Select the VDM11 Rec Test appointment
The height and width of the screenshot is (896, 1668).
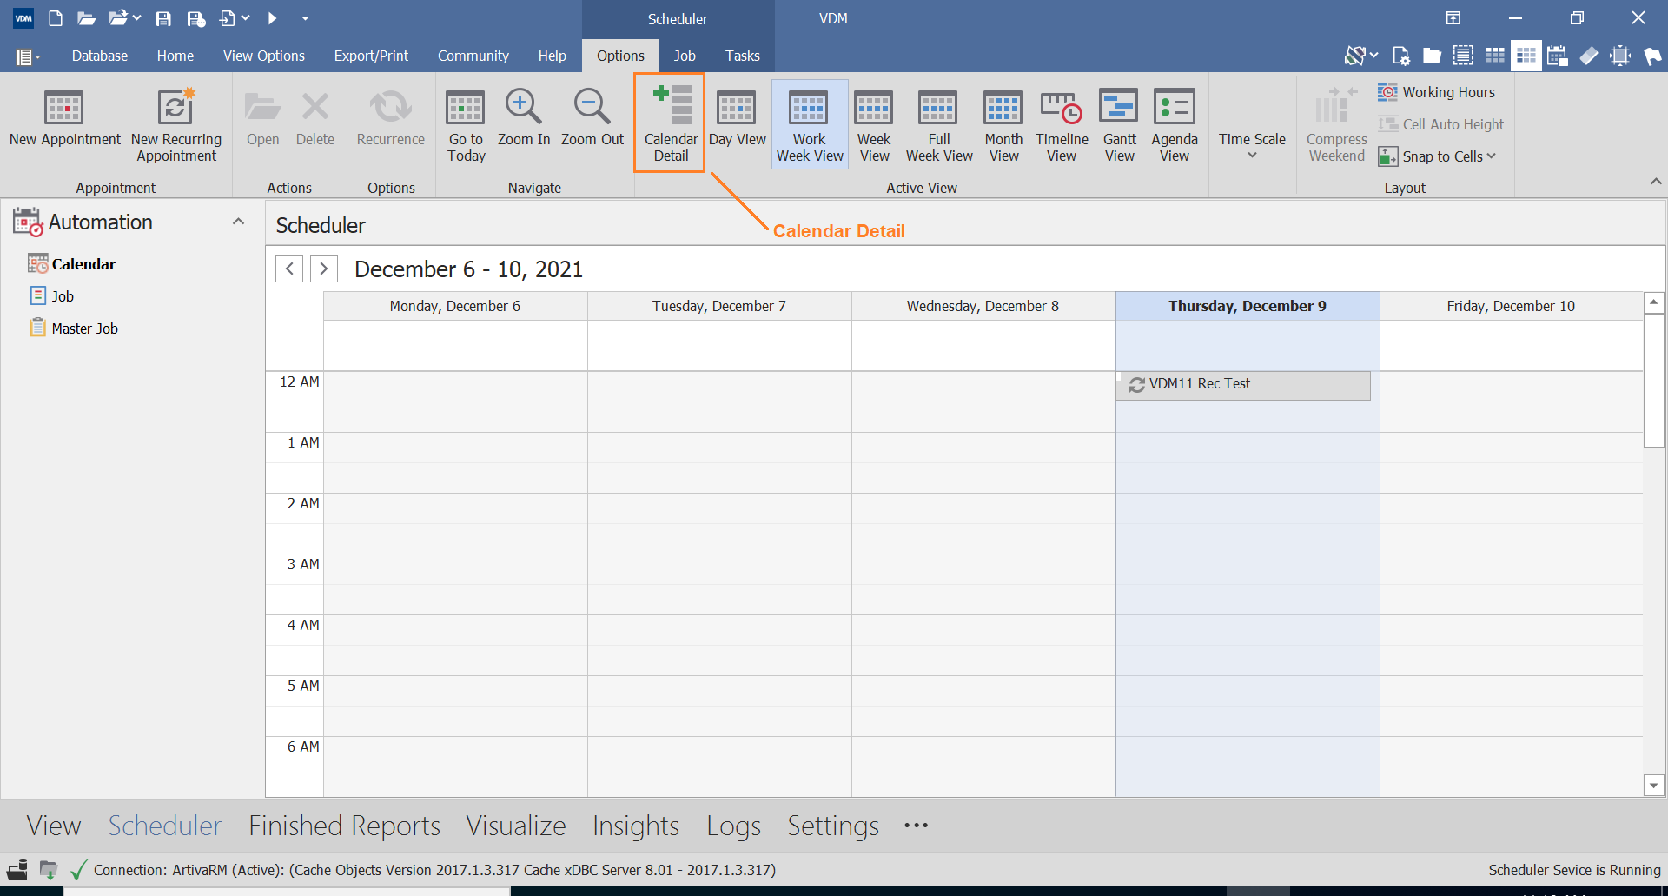pos(1243,385)
